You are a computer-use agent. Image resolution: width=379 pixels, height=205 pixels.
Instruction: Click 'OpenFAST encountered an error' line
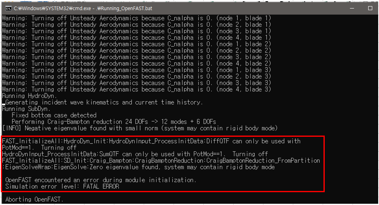(x=101, y=180)
